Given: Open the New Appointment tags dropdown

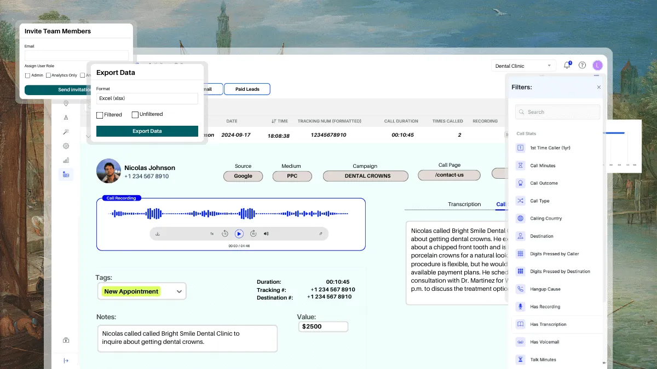Looking at the screenshot, I should [x=142, y=291].
